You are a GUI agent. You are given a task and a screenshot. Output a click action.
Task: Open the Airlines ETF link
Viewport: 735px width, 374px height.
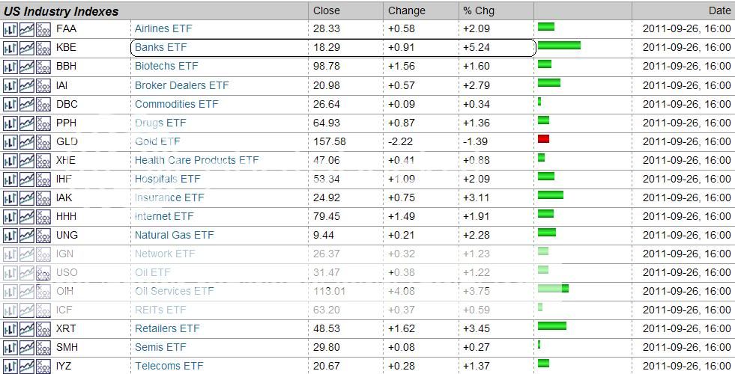(x=163, y=28)
